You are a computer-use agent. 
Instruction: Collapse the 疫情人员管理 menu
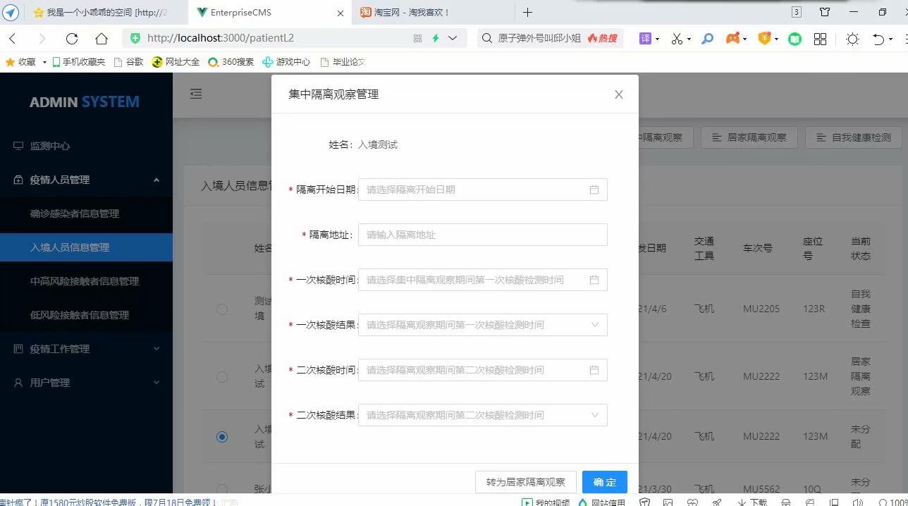pyautogui.click(x=86, y=180)
